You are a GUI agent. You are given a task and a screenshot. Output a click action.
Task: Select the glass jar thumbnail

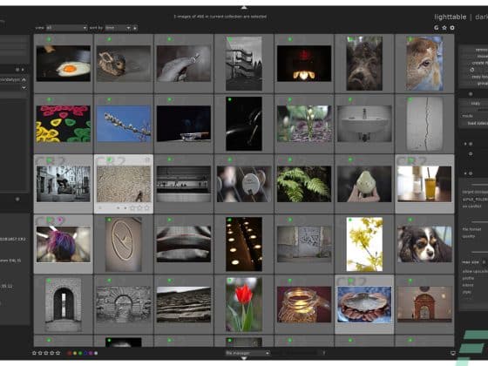(304, 304)
